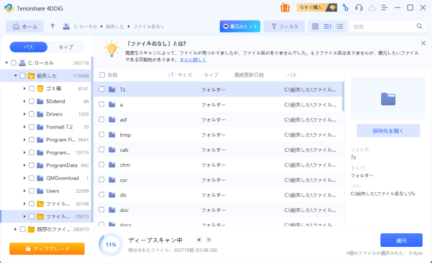Switch to the タイプ tab
Viewport: 432px width, 263px height.
(66, 47)
